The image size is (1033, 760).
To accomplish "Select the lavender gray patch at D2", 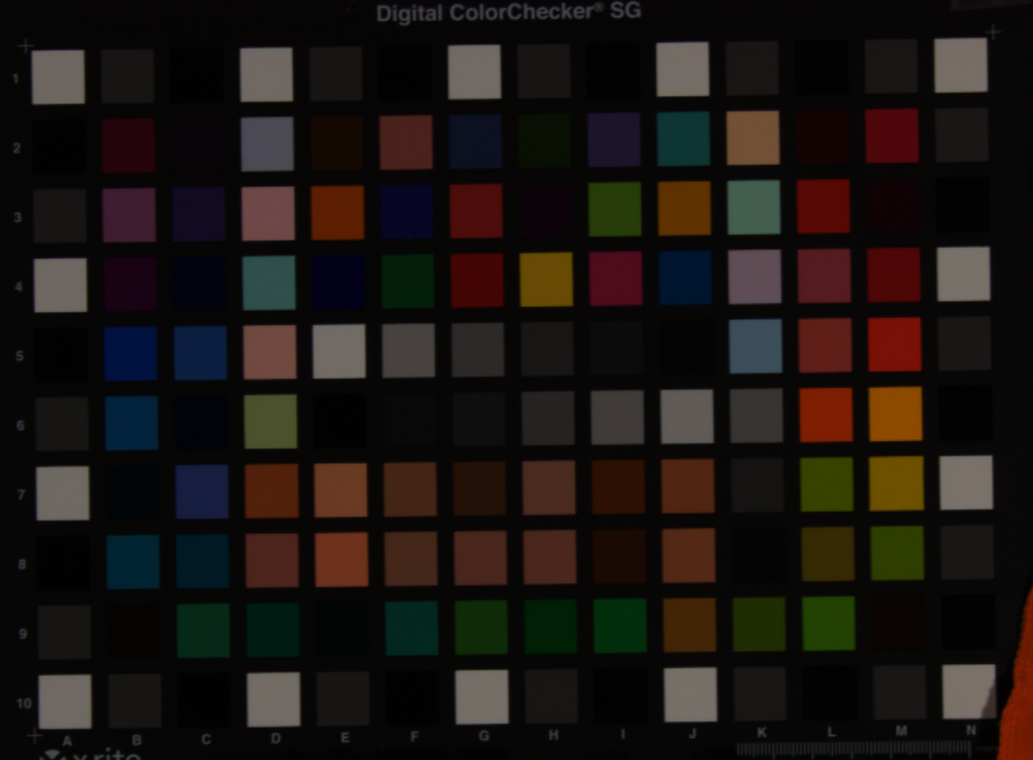I will pyautogui.click(x=267, y=144).
